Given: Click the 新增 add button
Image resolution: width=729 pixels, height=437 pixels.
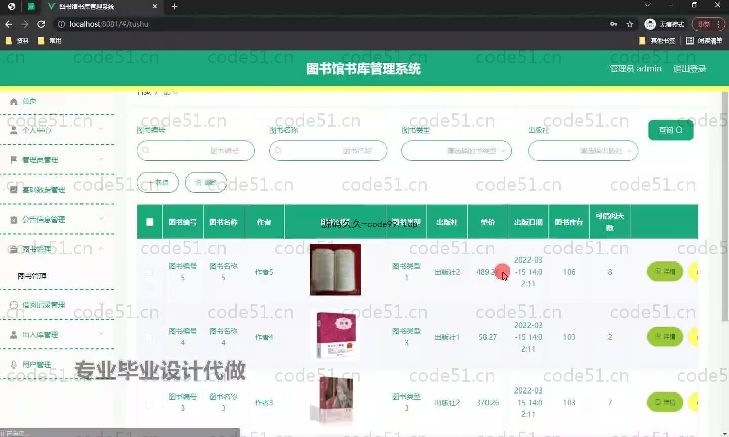Looking at the screenshot, I should [158, 183].
